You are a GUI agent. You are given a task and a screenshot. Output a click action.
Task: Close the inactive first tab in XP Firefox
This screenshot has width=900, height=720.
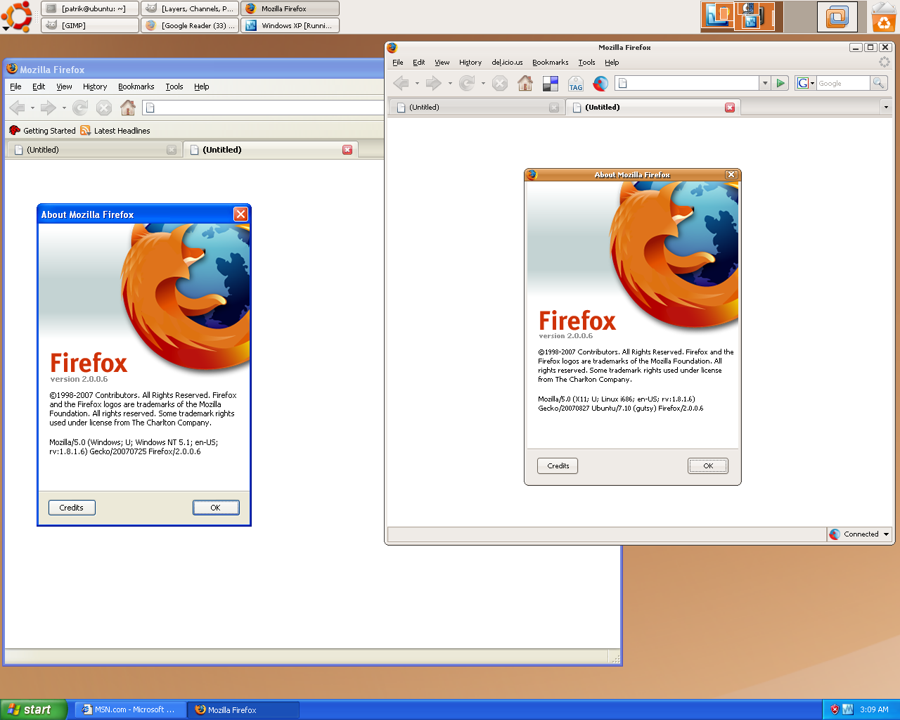click(x=172, y=150)
